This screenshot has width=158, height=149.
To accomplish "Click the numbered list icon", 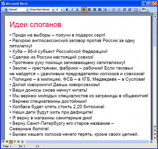I will click(114, 10).
